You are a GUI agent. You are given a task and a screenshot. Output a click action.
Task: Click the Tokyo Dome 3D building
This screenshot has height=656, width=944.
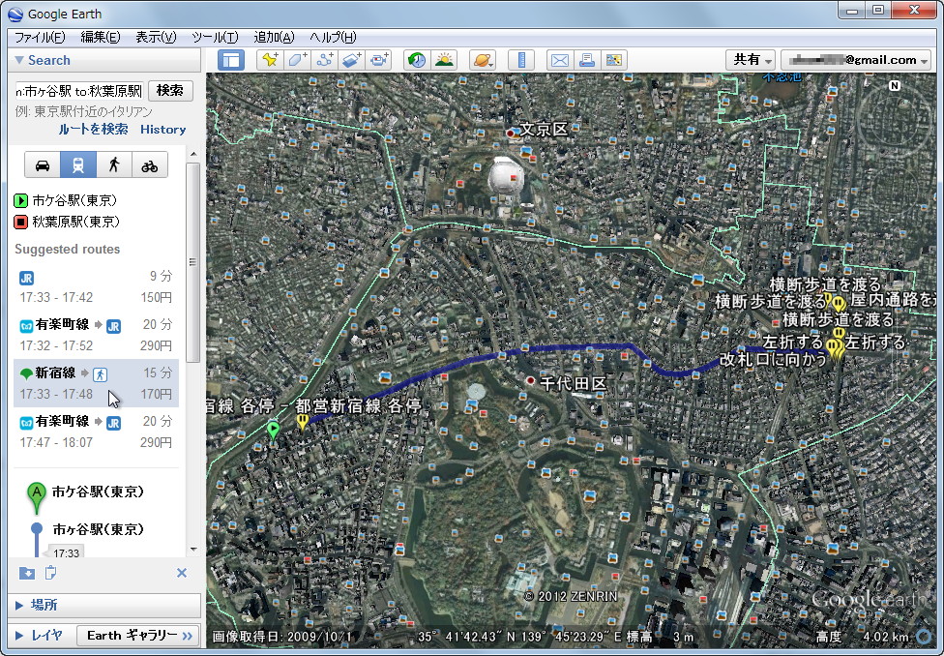pyautogui.click(x=505, y=176)
